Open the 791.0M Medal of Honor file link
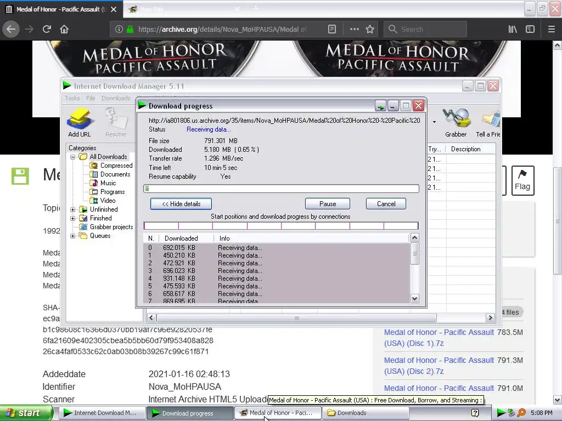 [x=439, y=388]
